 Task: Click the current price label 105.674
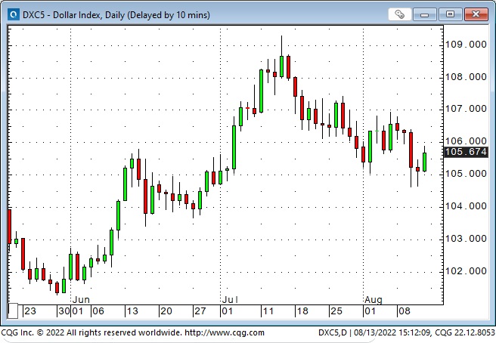pos(466,152)
